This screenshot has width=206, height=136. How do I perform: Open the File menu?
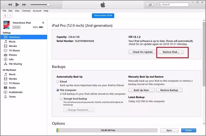tap(5, 11)
